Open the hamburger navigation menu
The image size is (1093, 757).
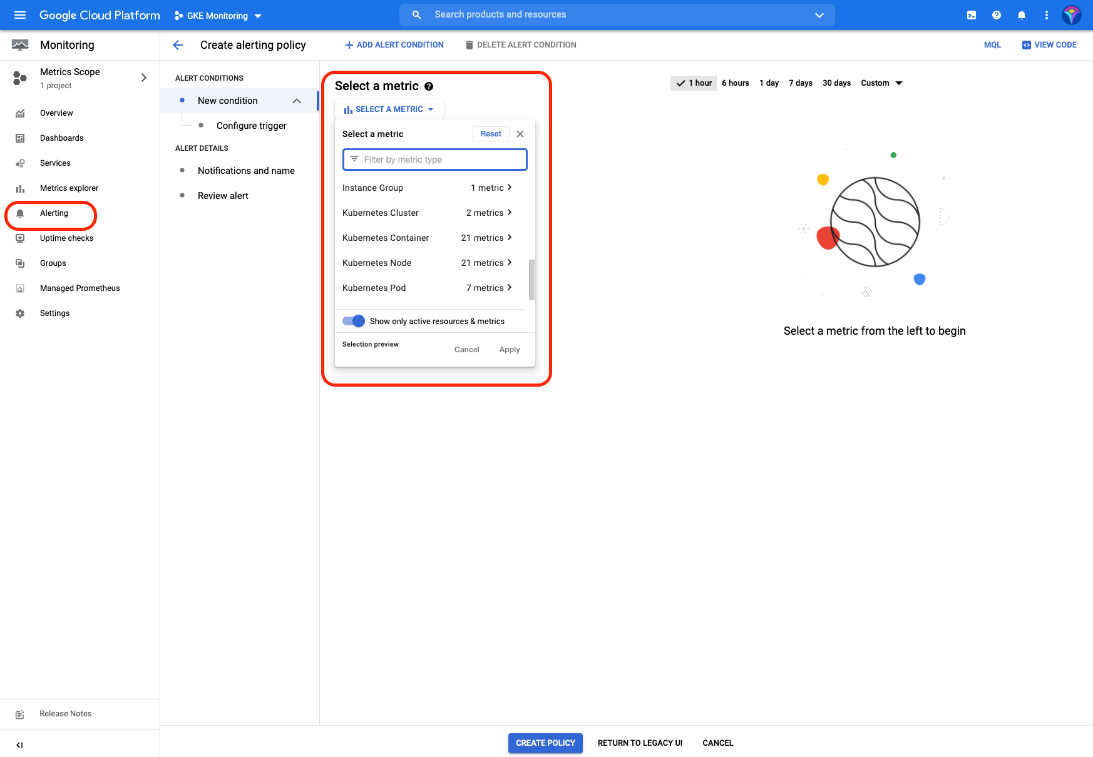(20, 15)
